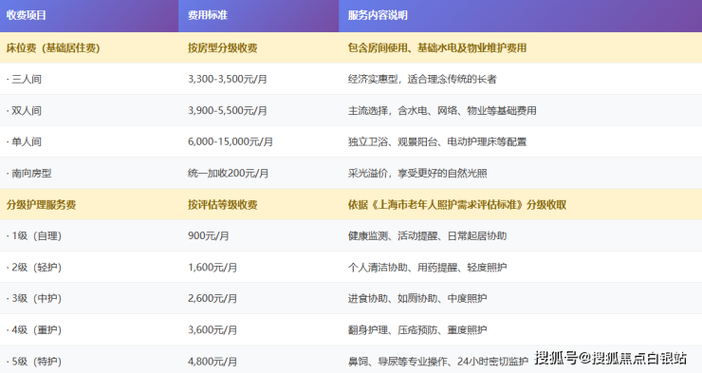Viewport: 702px width, 373px height.
Task: Select the 床位费（基础居住费）section row
Action: [x=351, y=47]
